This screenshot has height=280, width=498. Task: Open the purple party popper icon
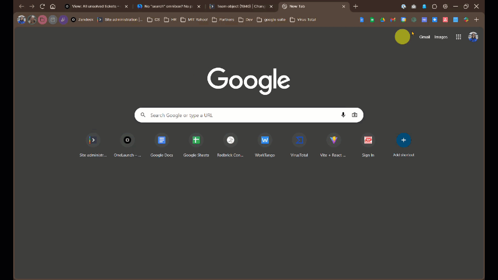[x=63, y=19]
